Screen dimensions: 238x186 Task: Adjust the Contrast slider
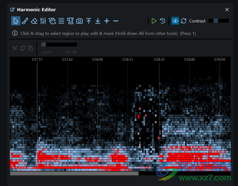(x=219, y=20)
